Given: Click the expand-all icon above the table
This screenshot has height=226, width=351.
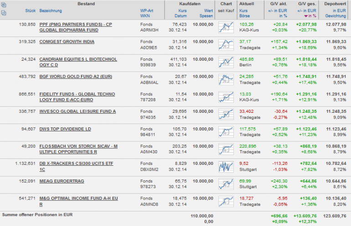Looking at the screenshot, I should coord(4,5).
